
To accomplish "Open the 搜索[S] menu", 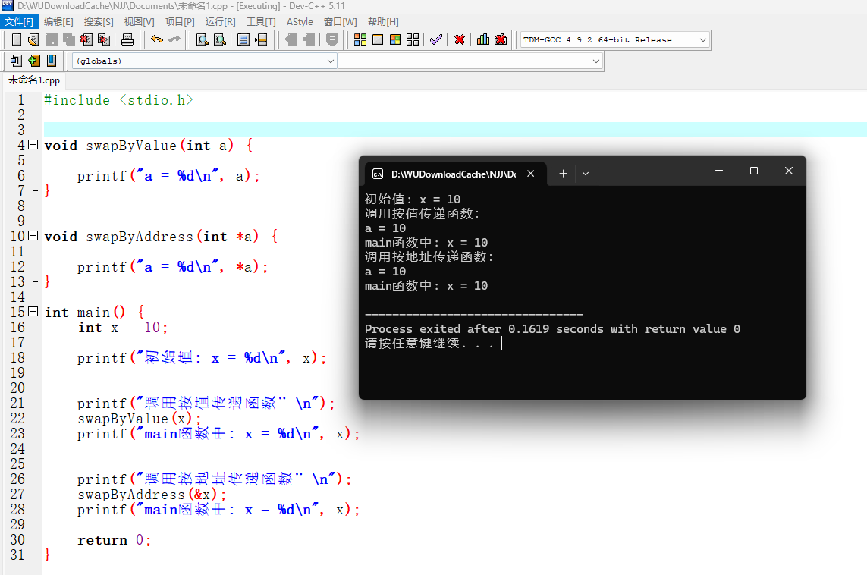I will tap(99, 21).
